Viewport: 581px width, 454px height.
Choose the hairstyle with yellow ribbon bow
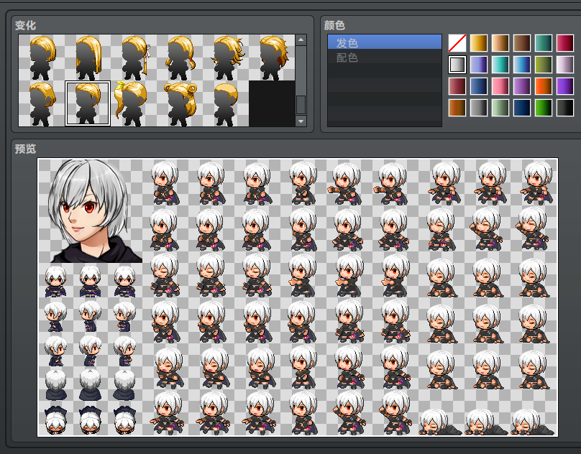pos(134,103)
